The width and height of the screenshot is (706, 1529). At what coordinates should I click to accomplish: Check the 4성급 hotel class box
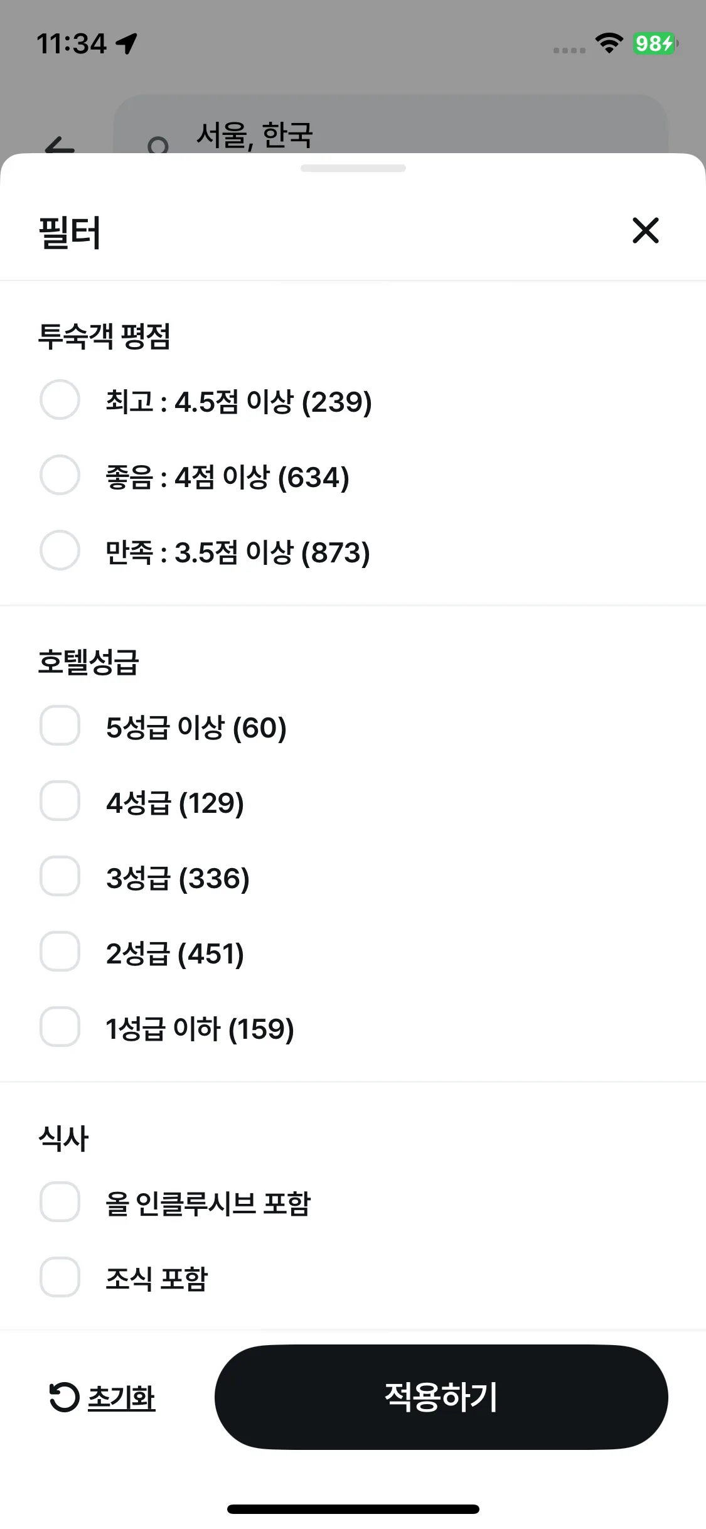click(x=60, y=801)
